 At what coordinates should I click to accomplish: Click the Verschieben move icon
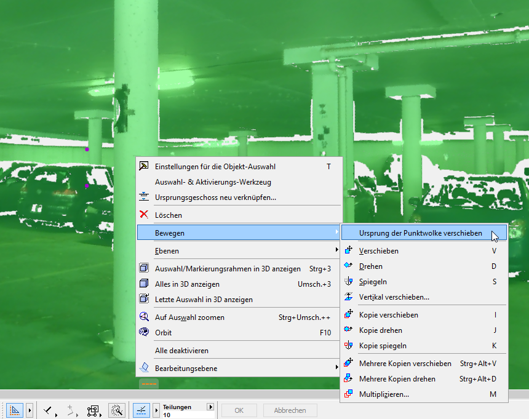[349, 250]
